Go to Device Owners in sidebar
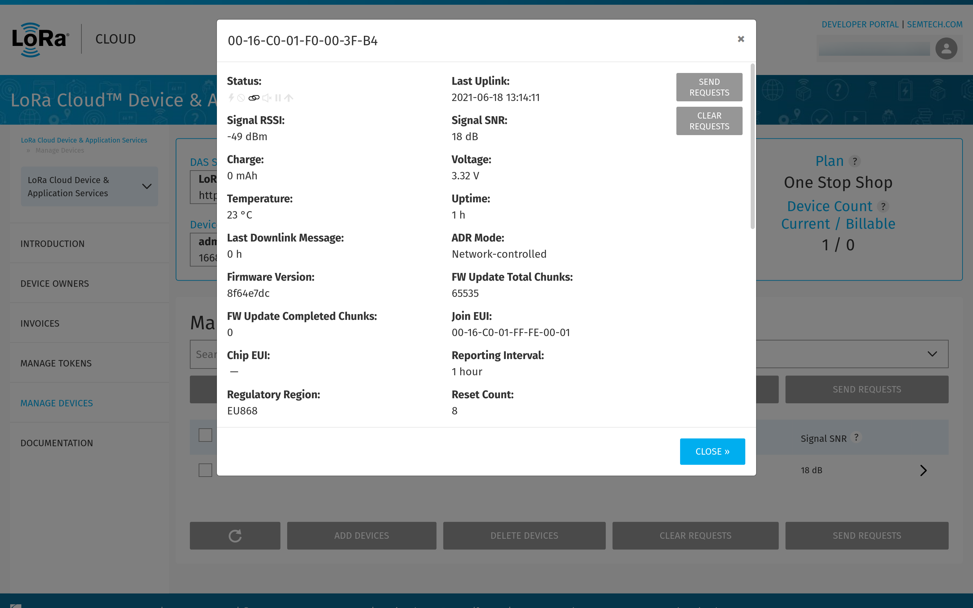The width and height of the screenshot is (973, 608). pos(55,283)
